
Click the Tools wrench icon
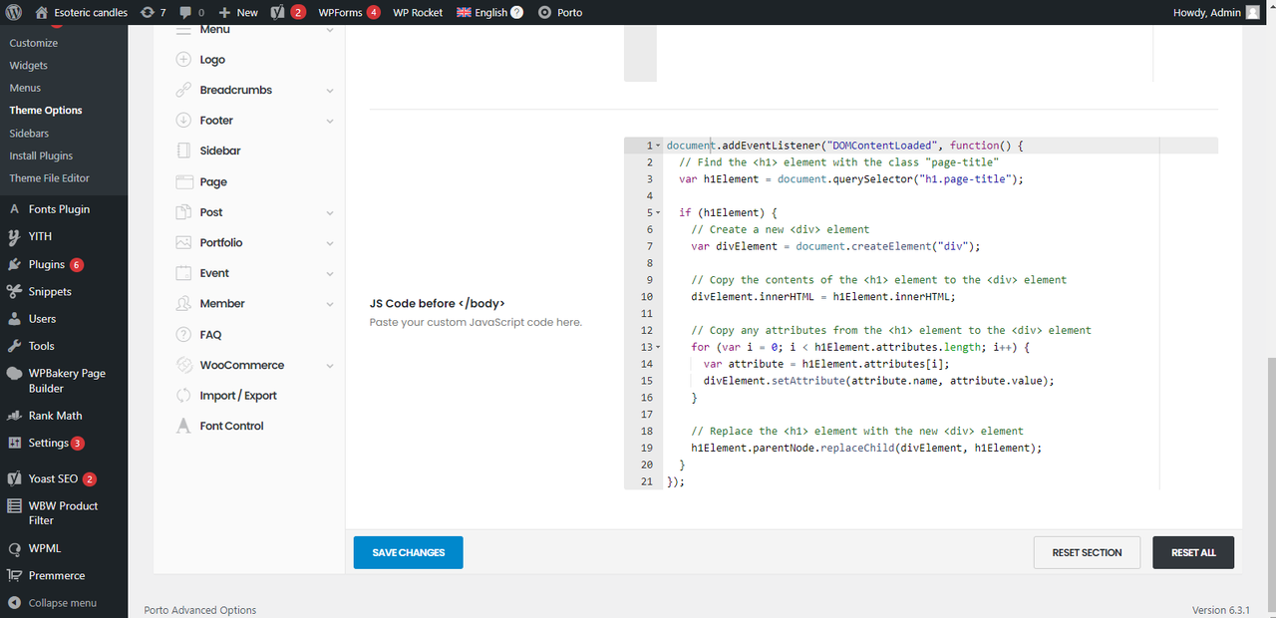pyautogui.click(x=14, y=346)
